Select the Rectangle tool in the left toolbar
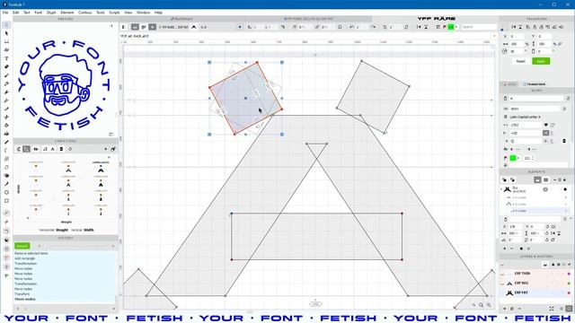 (6, 201)
